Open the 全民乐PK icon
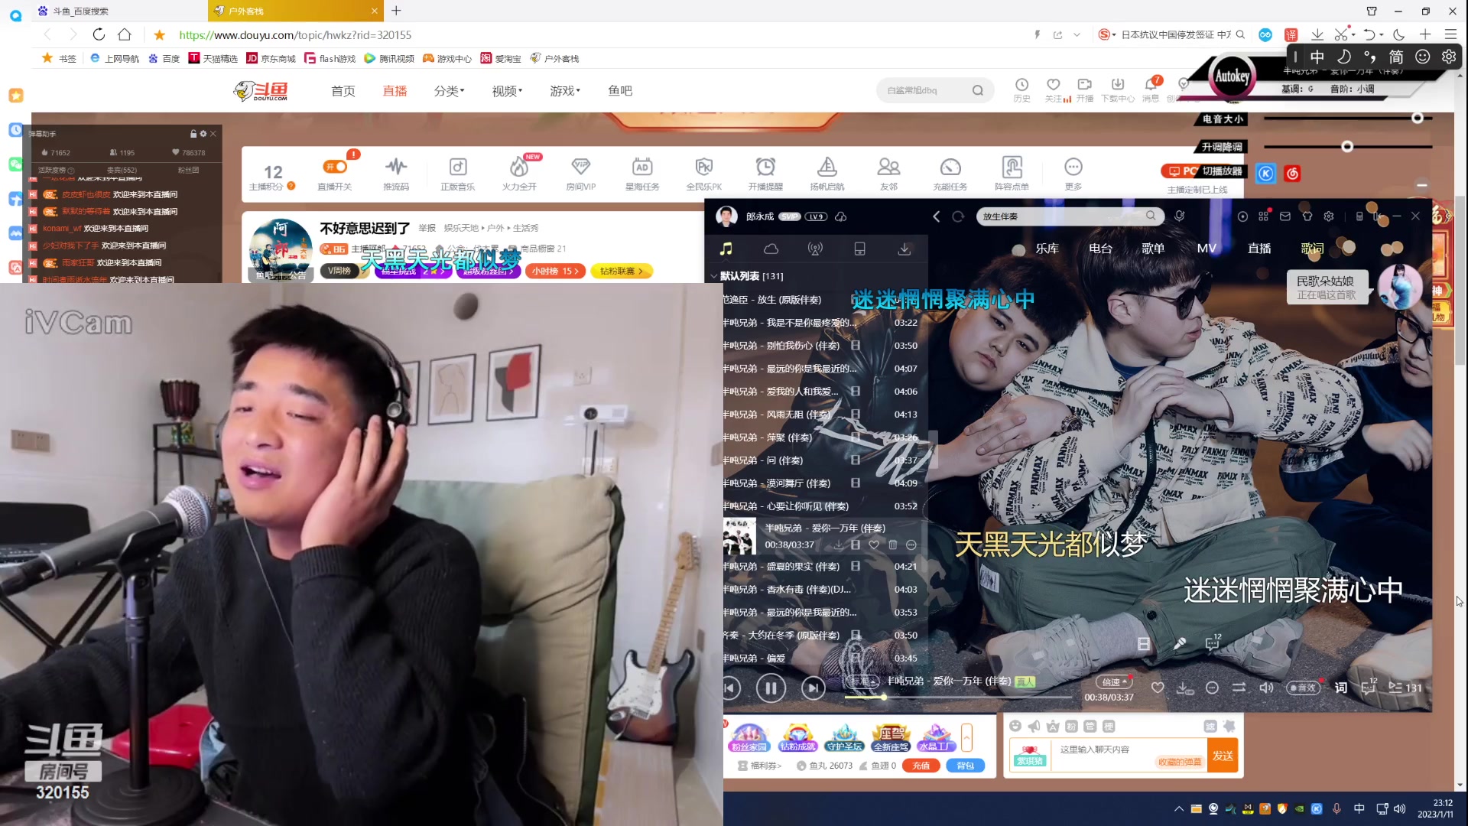 [x=703, y=167]
